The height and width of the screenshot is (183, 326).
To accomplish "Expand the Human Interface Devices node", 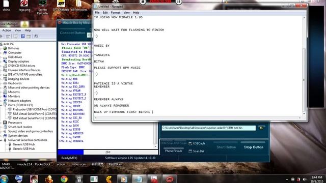I will point(1,70).
